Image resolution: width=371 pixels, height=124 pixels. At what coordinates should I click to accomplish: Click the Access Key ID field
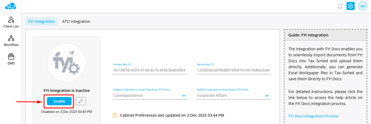point(150,70)
